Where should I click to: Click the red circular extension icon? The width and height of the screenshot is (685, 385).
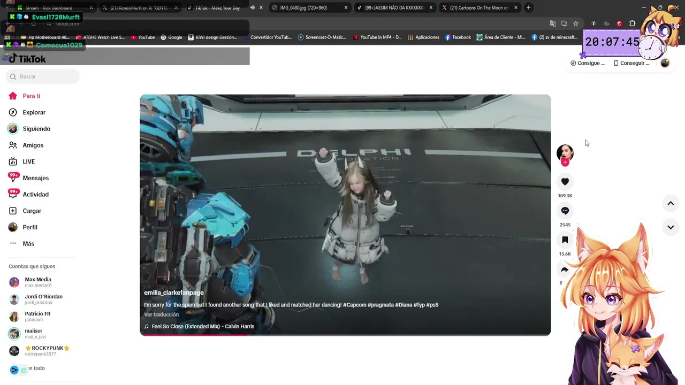619,24
